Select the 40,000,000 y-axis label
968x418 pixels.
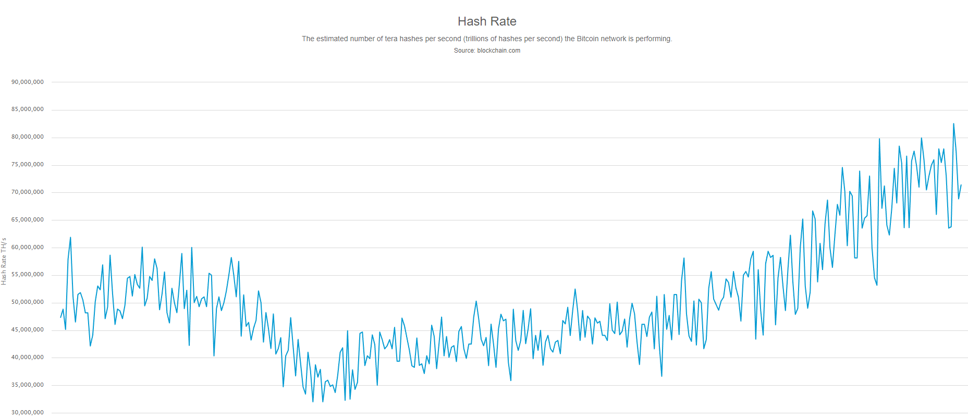[x=28, y=358]
